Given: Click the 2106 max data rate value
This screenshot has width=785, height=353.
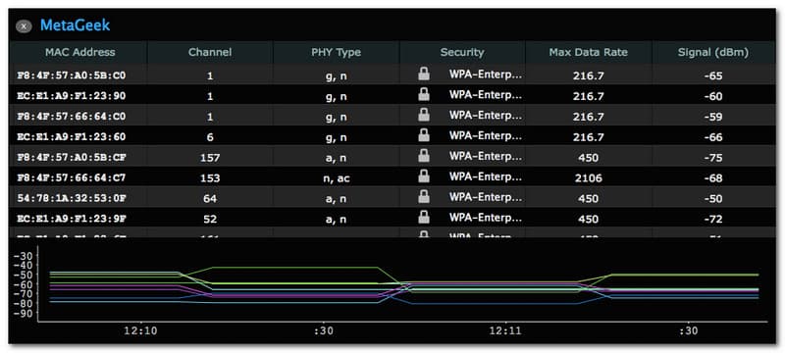Looking at the screenshot, I should coord(588,178).
